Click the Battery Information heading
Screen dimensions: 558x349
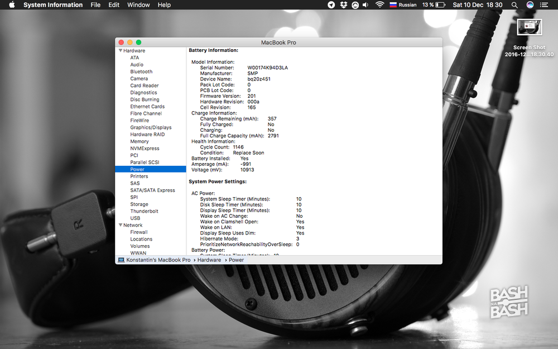(214, 50)
